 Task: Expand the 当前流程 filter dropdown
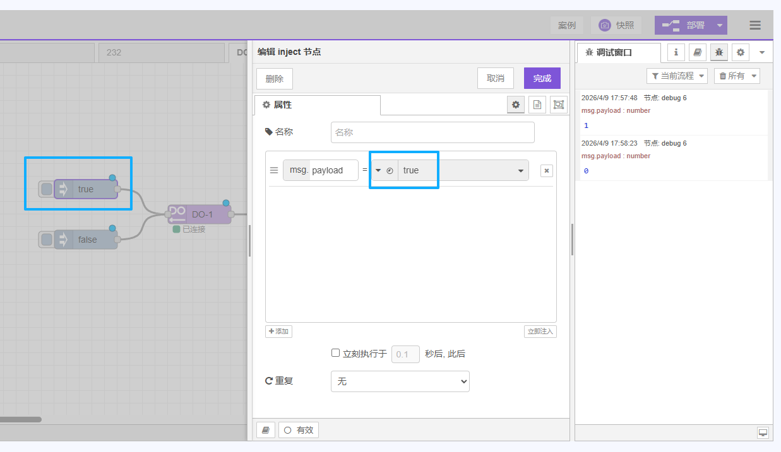(677, 76)
